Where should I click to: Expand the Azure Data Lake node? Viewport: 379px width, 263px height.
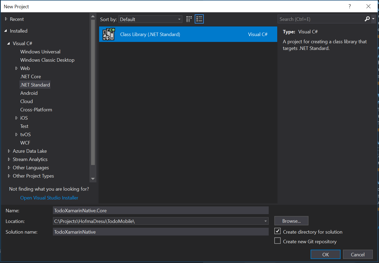9,151
